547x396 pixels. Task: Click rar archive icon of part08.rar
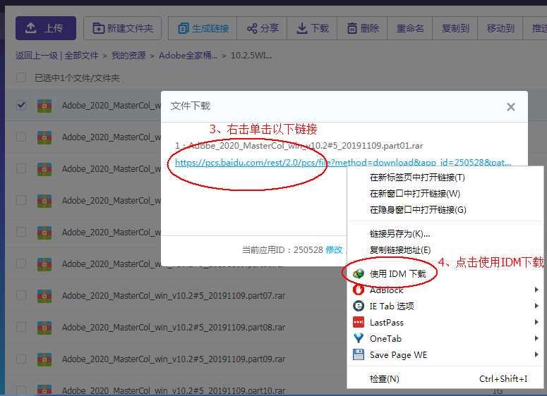click(44, 328)
